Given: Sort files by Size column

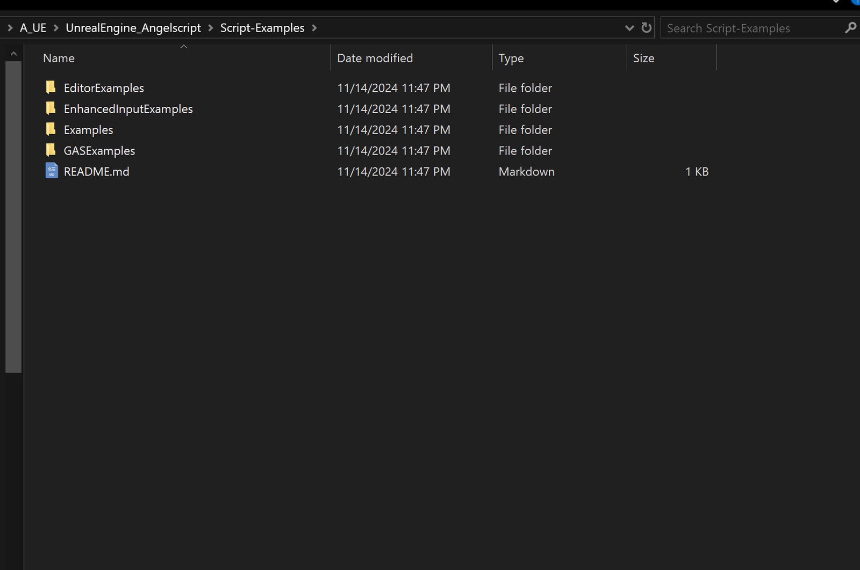Looking at the screenshot, I should click(643, 58).
